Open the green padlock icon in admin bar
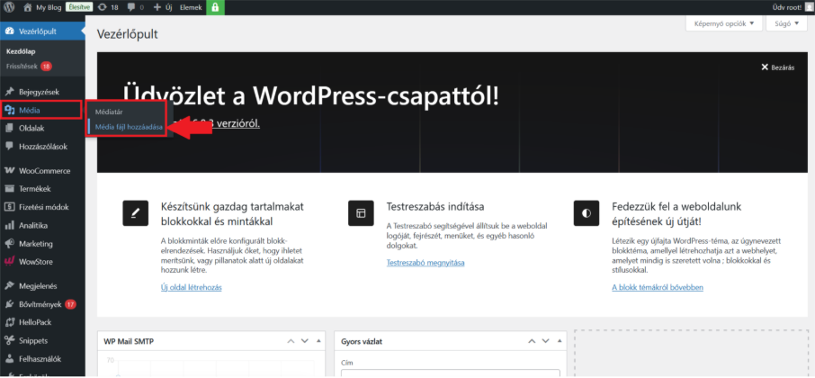Image resolution: width=815 pixels, height=378 pixels. click(x=215, y=7)
